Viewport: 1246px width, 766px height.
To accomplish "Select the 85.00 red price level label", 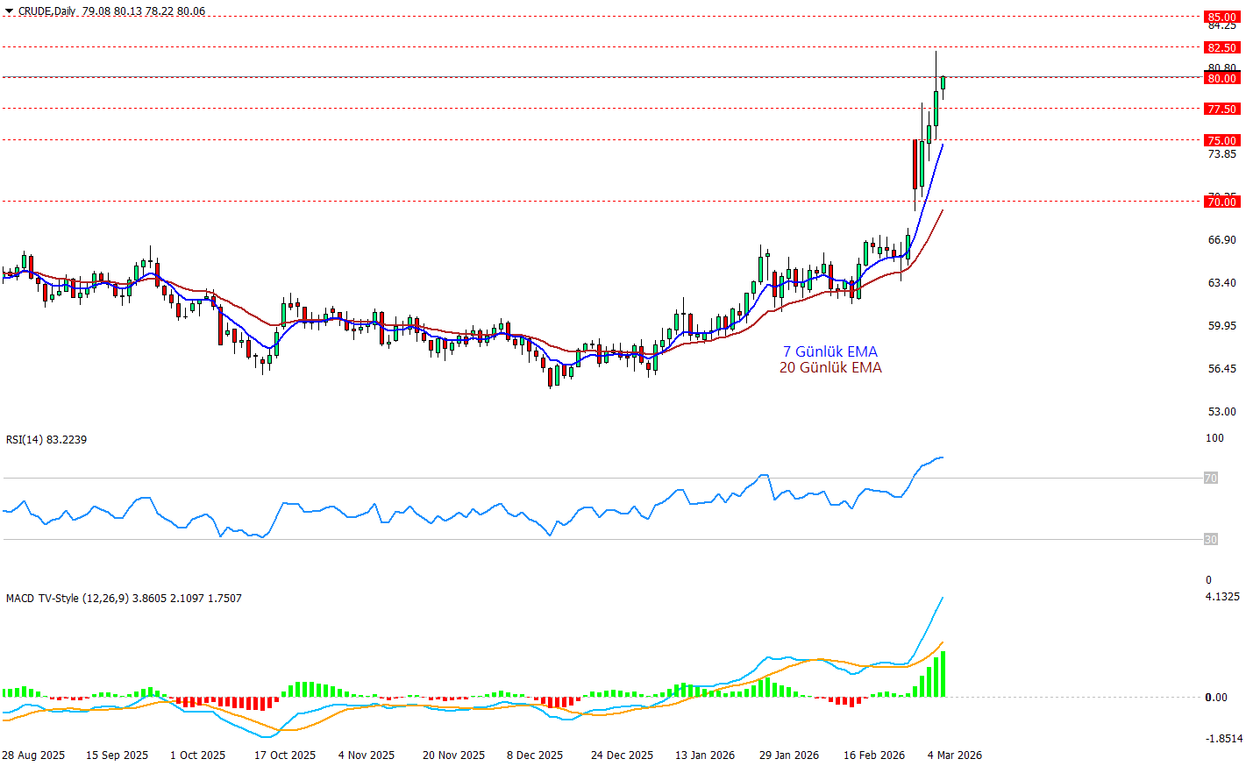I will 1221,17.
